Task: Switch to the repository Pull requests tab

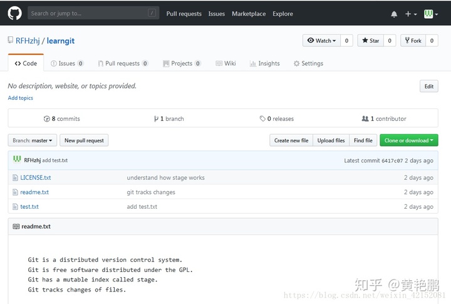Action: tap(123, 63)
